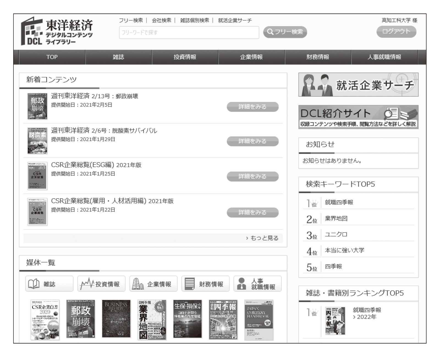440x357 pixels.
Task: Open the 業界地図 book cover thumbnail
Action: 152,320
